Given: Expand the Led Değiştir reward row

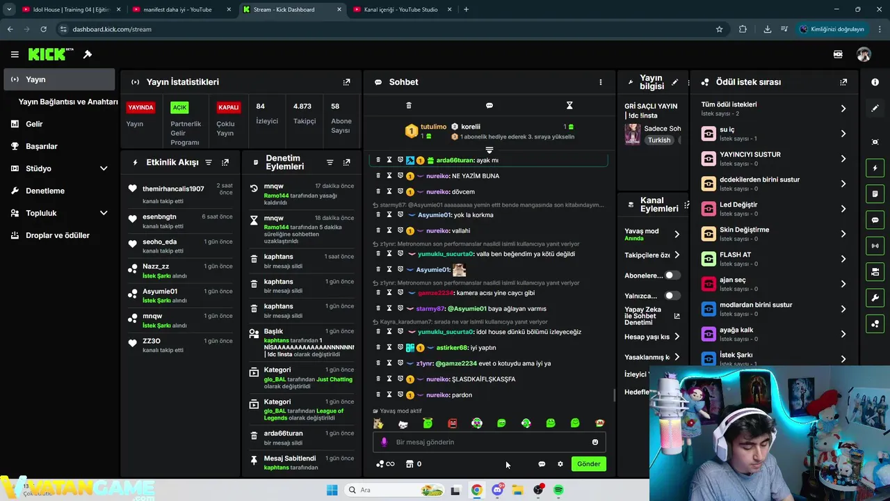Looking at the screenshot, I should [774, 209].
